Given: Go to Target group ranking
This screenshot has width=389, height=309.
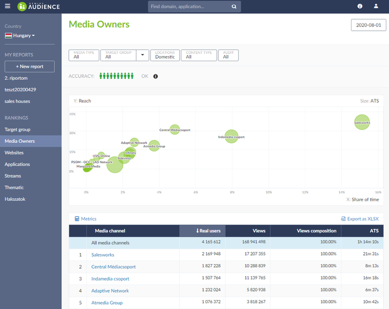Looking at the screenshot, I should coord(17,129).
